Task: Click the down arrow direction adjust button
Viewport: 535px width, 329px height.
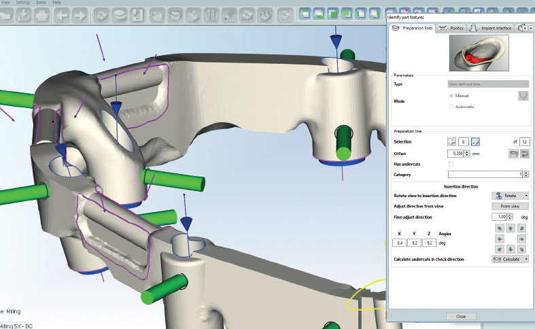Action: pyautogui.click(x=509, y=249)
